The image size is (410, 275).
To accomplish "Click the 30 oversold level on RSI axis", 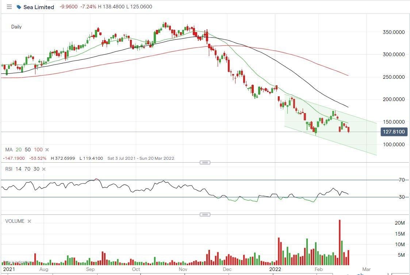I will (x=402, y=197).
